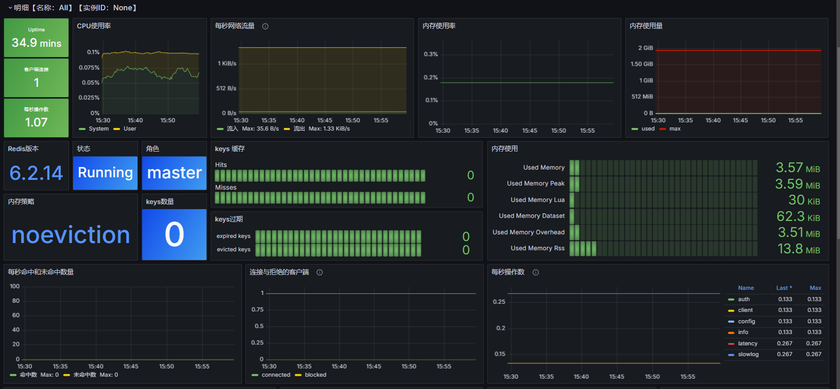840x389 pixels.
Task: Click 流出 Max: 1.33 KiB/s legend value
Action: pyautogui.click(x=329, y=129)
